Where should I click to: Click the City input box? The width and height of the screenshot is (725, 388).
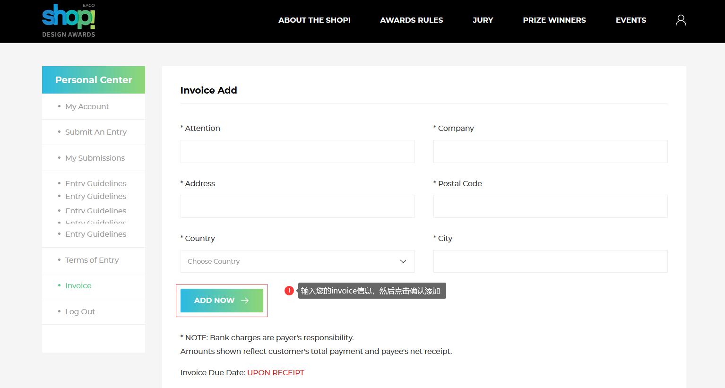550,261
